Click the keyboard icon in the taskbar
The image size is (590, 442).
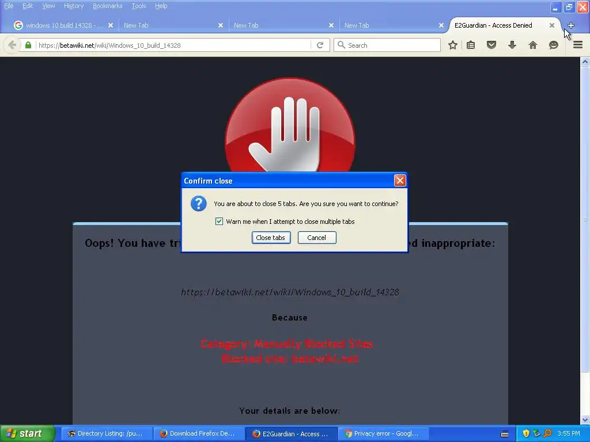[x=505, y=434]
